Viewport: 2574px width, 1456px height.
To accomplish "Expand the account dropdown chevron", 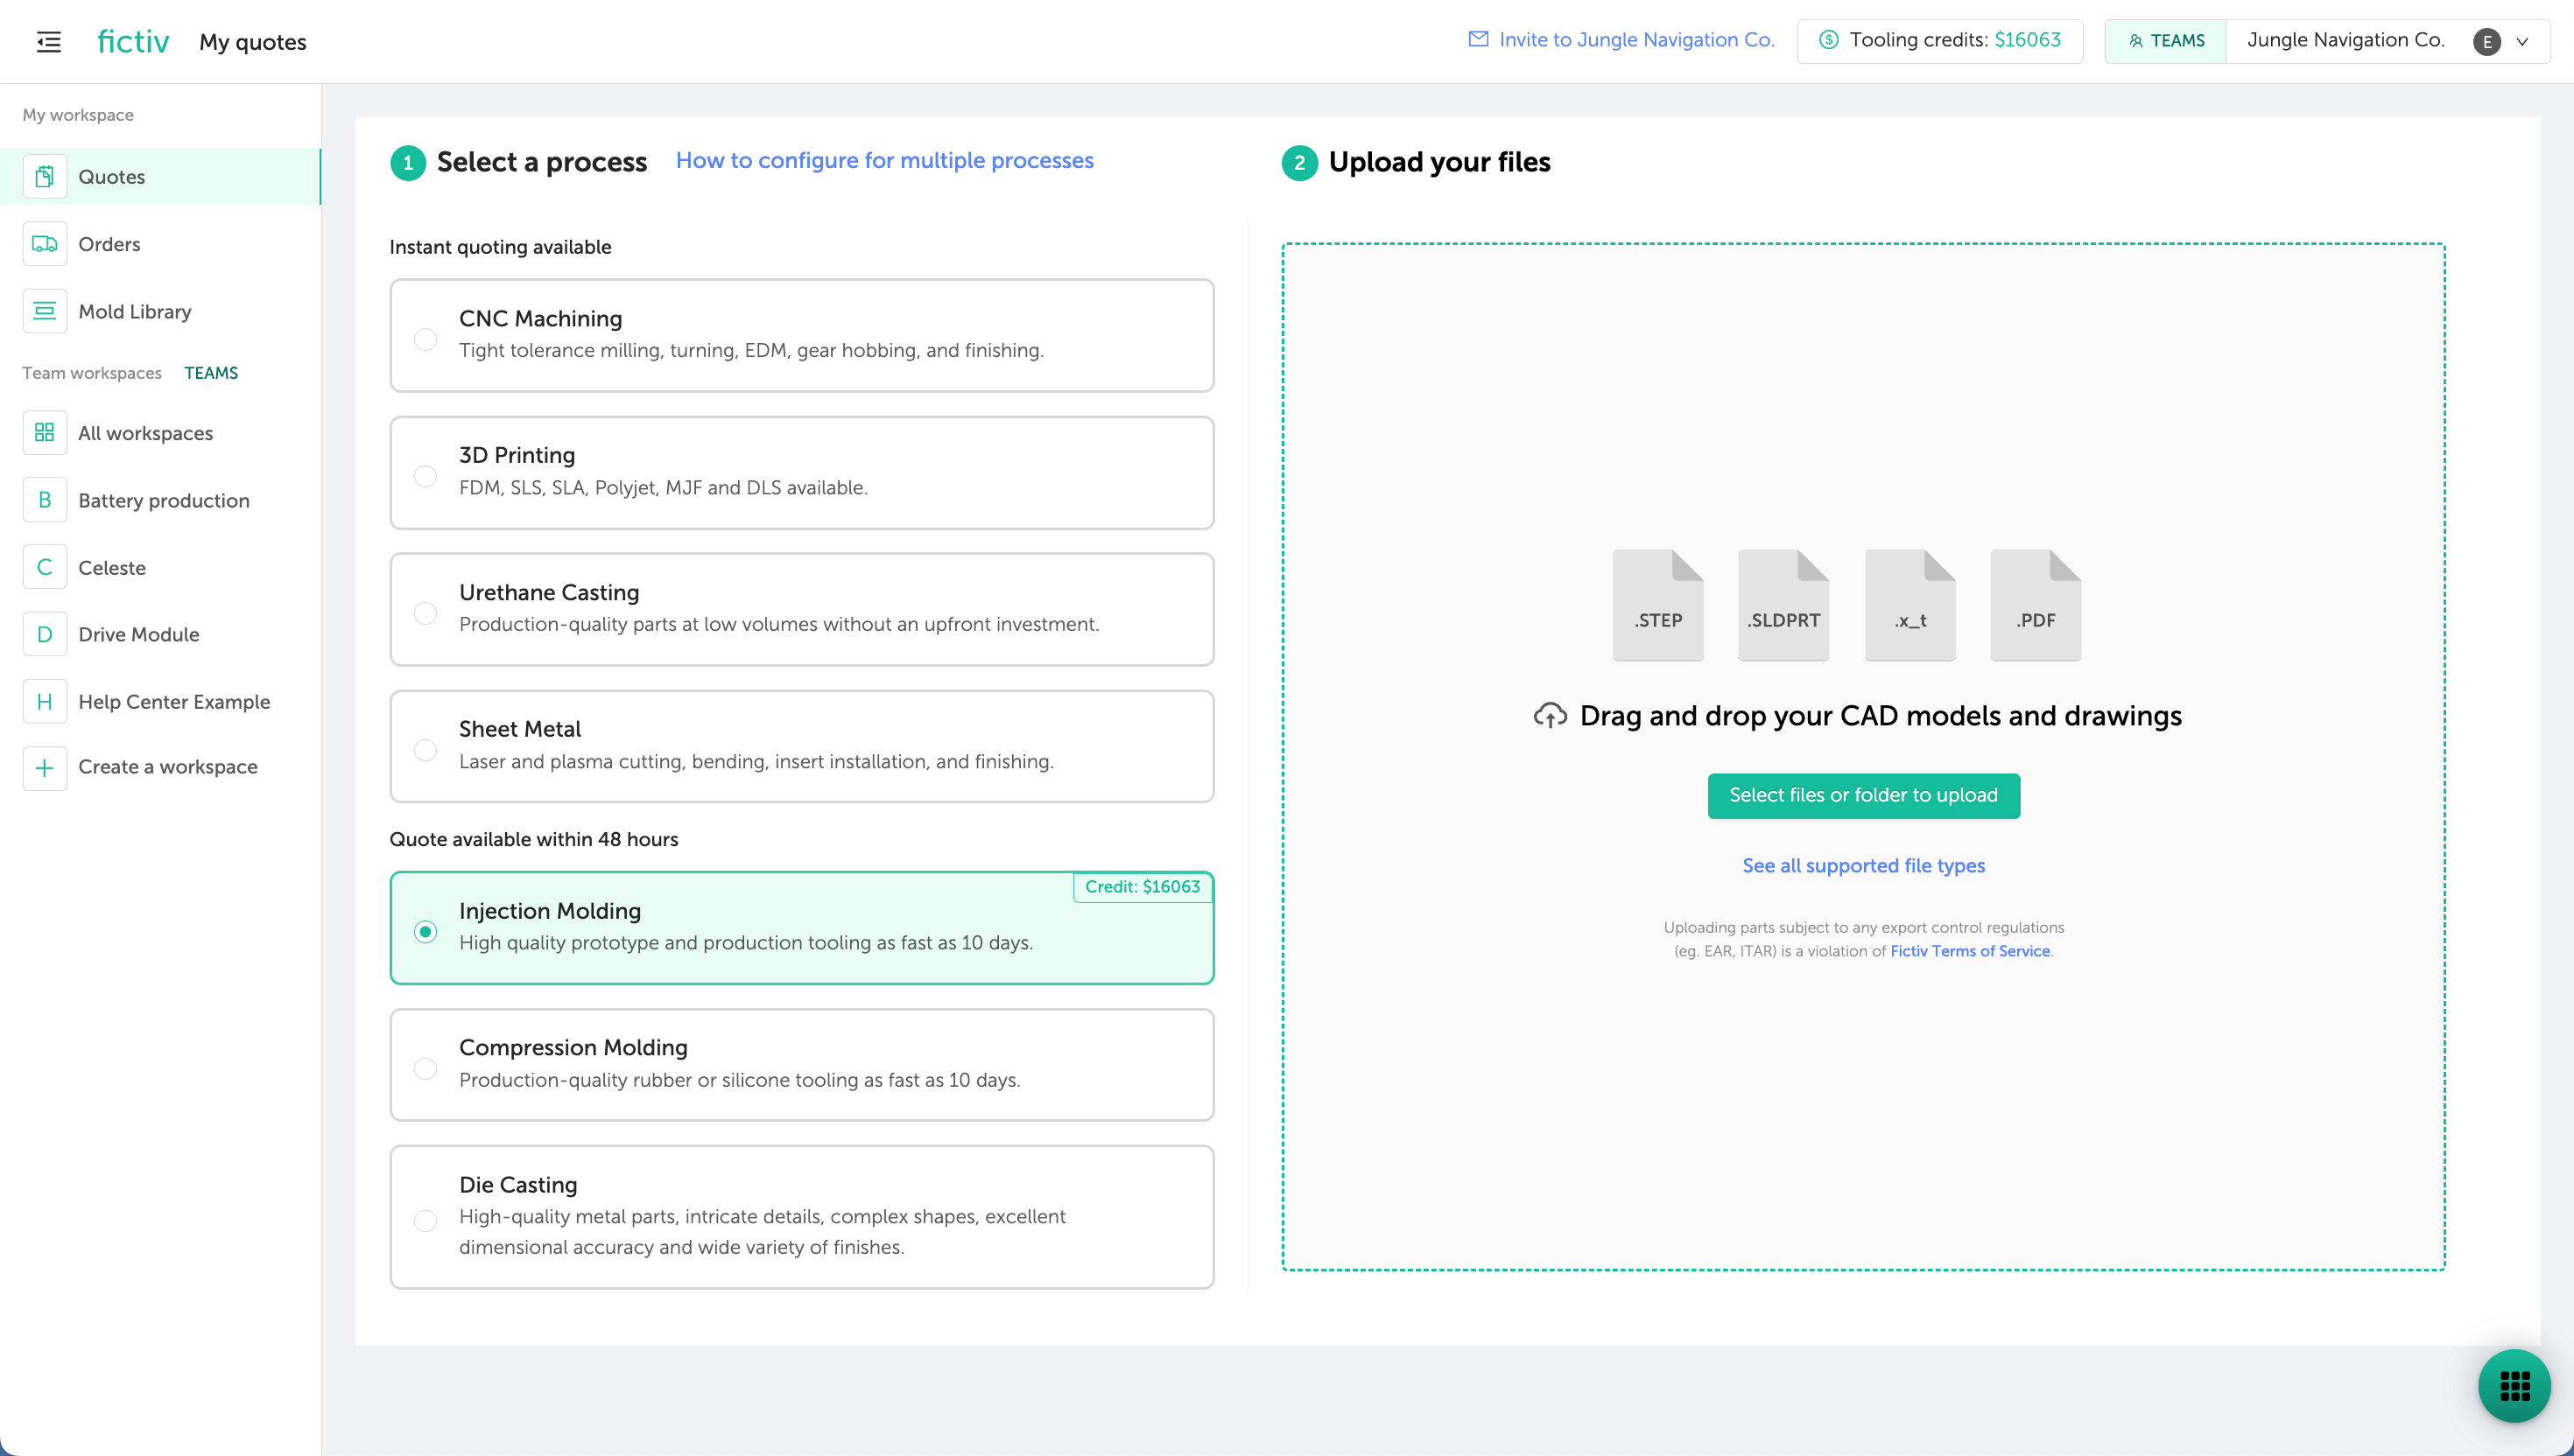I will pyautogui.click(x=2522, y=42).
